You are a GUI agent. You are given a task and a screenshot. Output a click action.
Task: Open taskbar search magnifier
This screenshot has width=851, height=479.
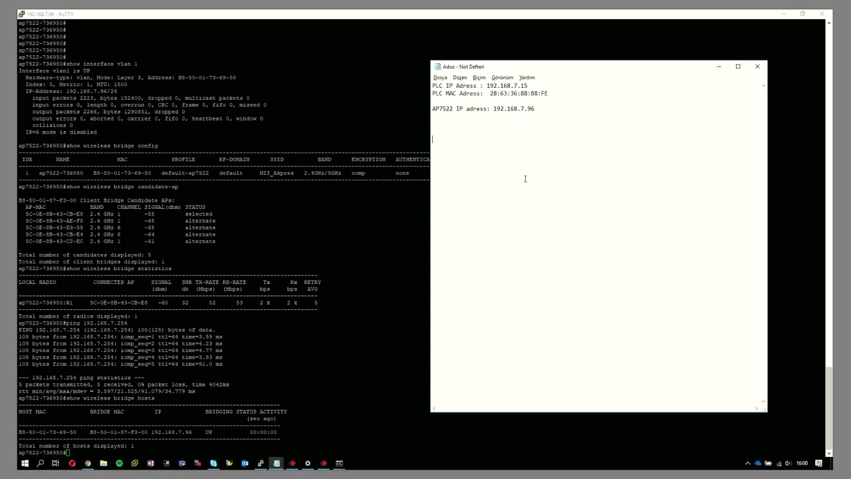click(x=40, y=463)
